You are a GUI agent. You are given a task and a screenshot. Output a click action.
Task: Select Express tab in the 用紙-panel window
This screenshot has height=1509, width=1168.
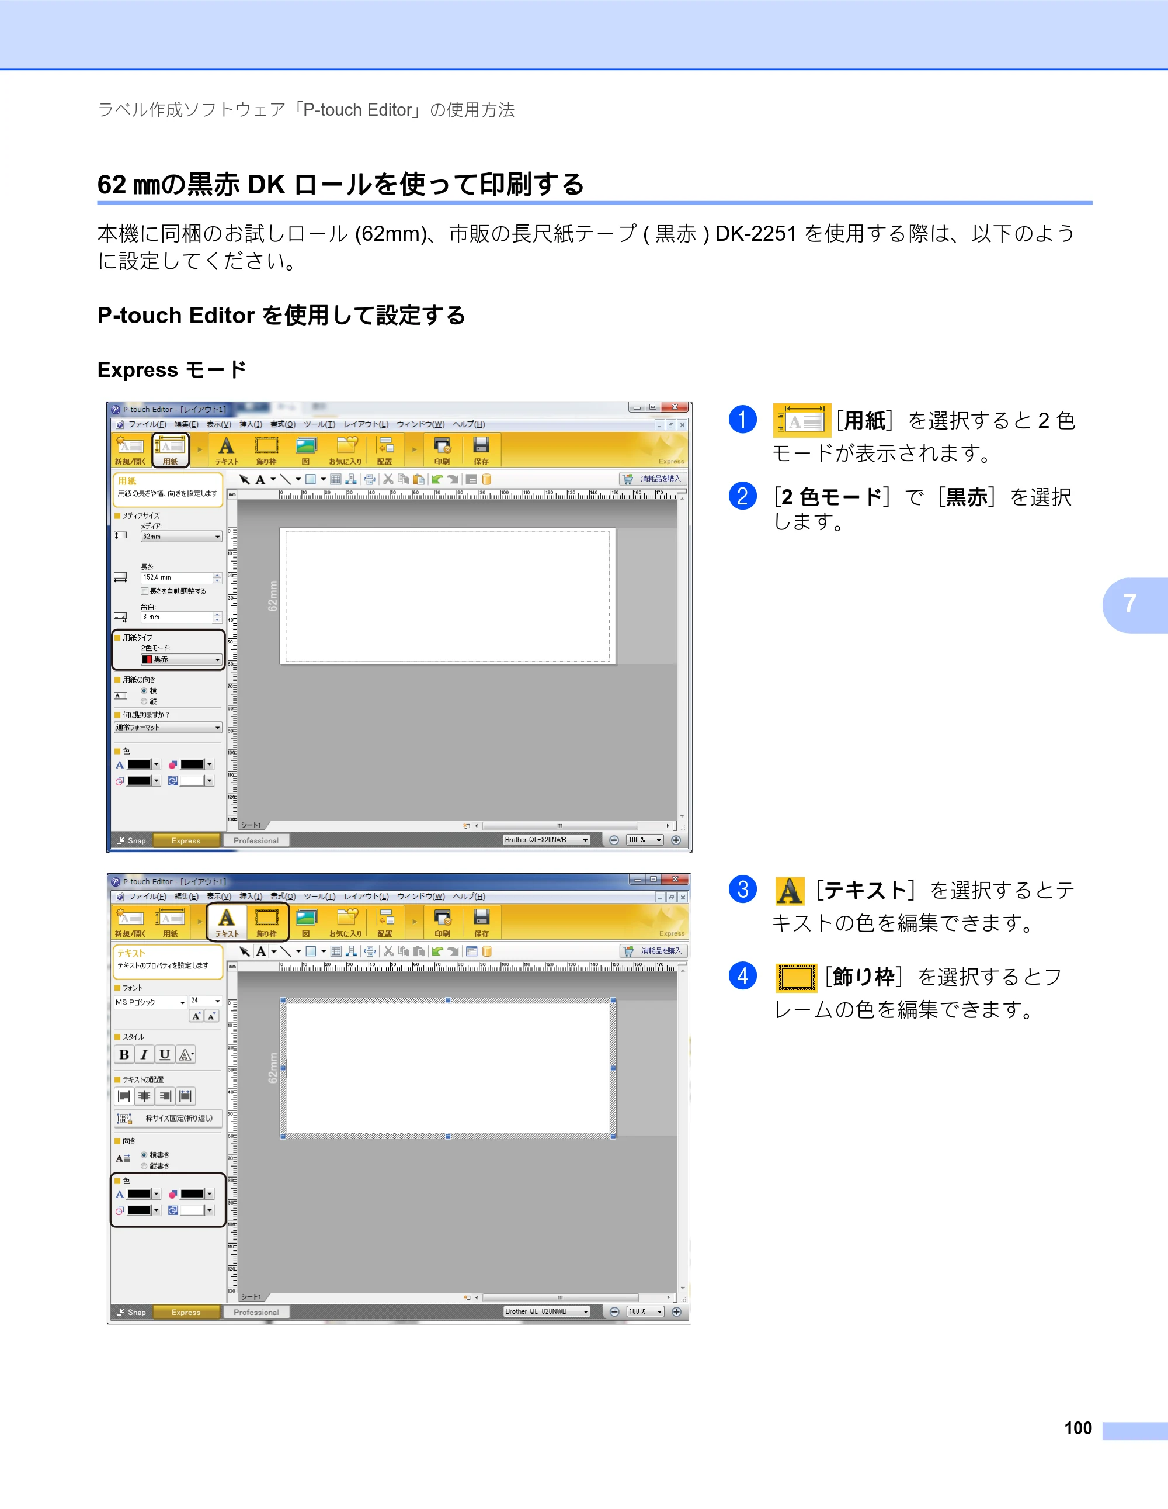pos(186,840)
